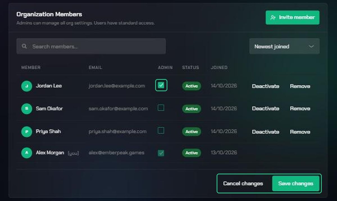
Task: Click the Active badge in Sam Okafor's row
Action: (x=192, y=109)
